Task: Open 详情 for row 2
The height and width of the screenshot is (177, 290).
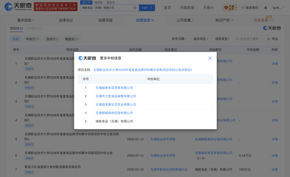Action: pos(275,83)
